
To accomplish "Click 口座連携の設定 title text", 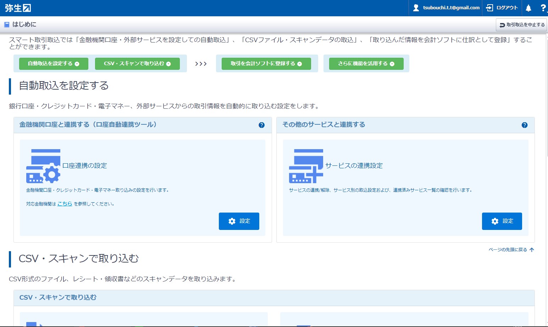I will [85, 165].
